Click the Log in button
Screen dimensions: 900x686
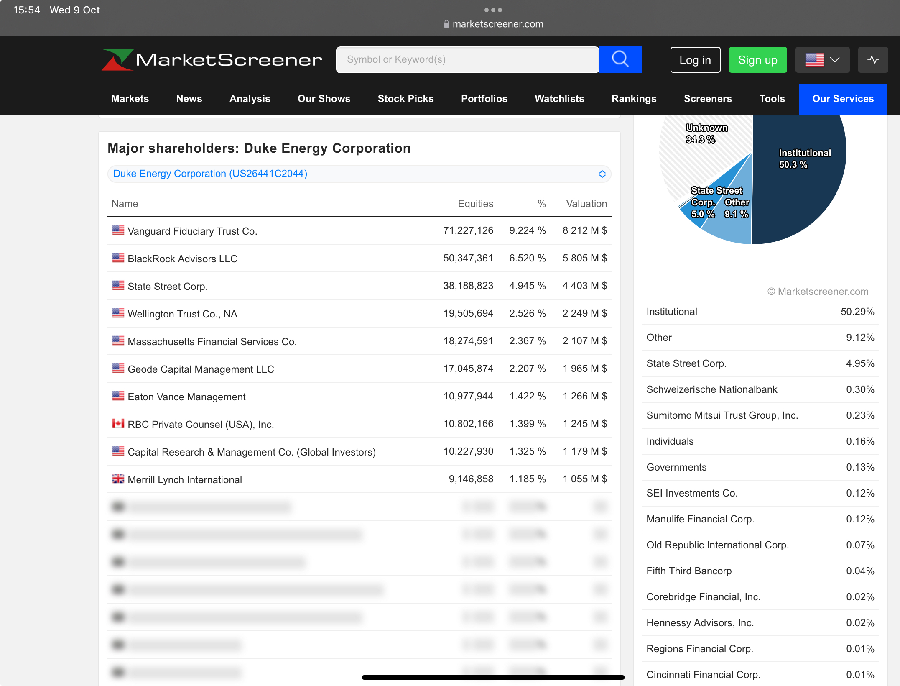(695, 60)
